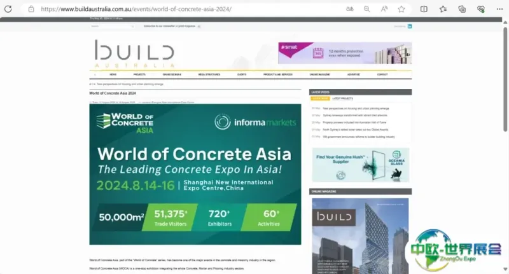Open the Siniat banner advertisement
The height and width of the screenshot is (274, 509).
coord(345,53)
